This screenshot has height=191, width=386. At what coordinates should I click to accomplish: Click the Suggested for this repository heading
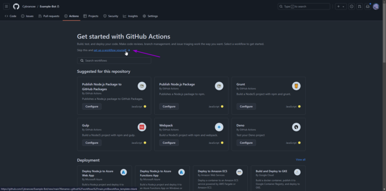coord(104,72)
